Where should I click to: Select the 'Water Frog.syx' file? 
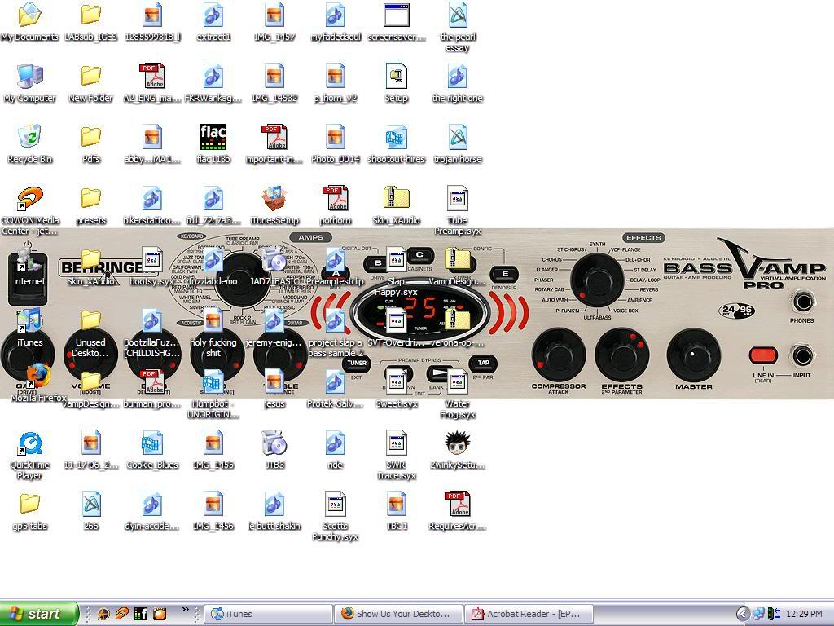tap(458, 382)
